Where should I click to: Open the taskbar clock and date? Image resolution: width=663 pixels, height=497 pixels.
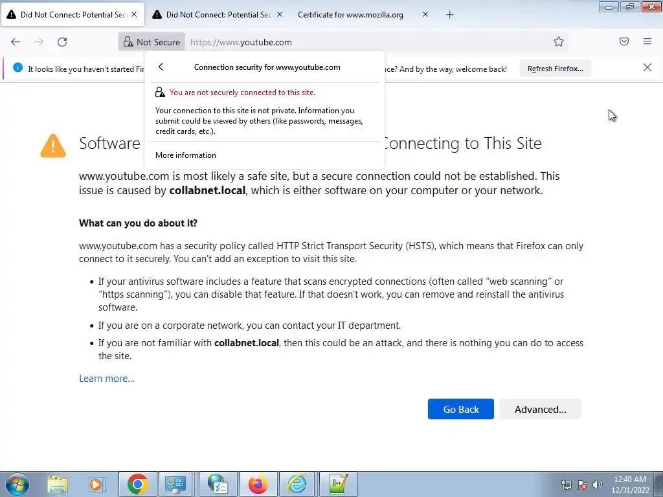pyautogui.click(x=630, y=485)
